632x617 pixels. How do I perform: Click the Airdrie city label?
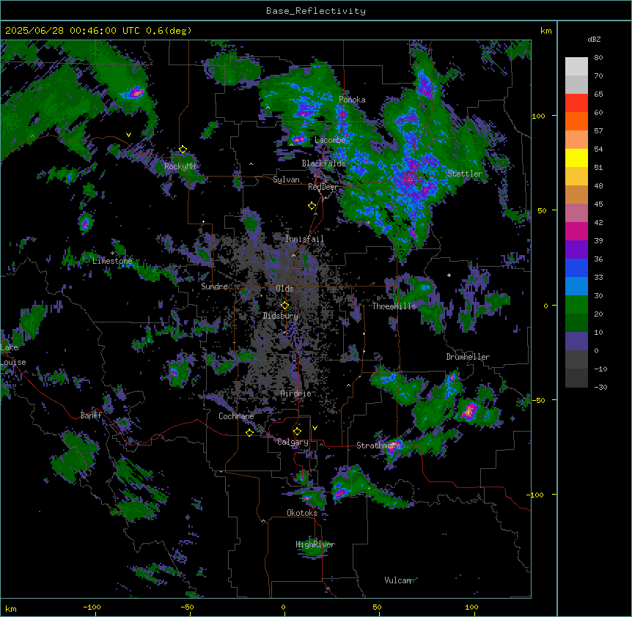(x=296, y=394)
